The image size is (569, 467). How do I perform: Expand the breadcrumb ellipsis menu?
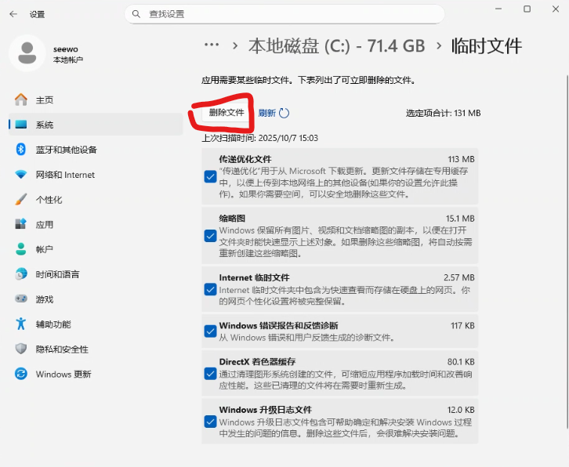pyautogui.click(x=212, y=45)
